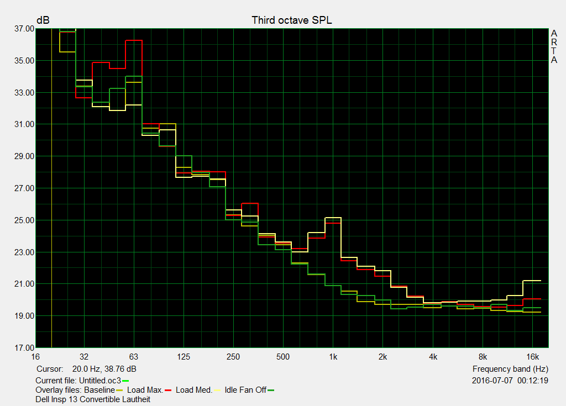Image resolution: width=566 pixels, height=406 pixels.
Task: Click the "21.00" y-axis label
Action: tap(24, 284)
